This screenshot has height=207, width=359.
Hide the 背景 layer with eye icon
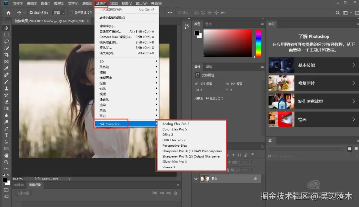pos(196,179)
